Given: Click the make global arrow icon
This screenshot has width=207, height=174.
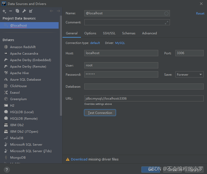Looking at the screenshot, I should point(31,11).
